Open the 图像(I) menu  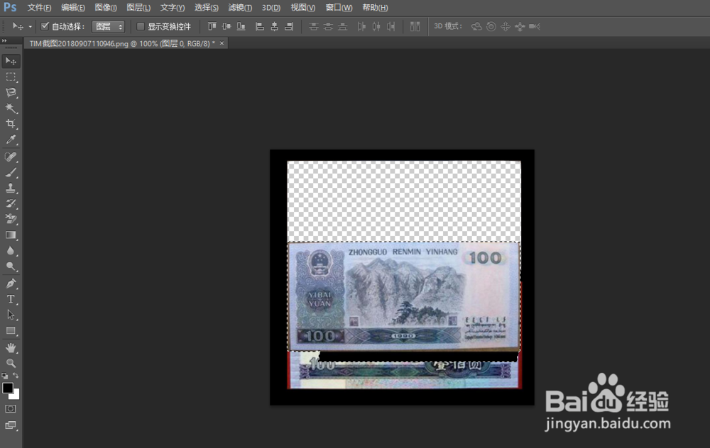point(106,8)
